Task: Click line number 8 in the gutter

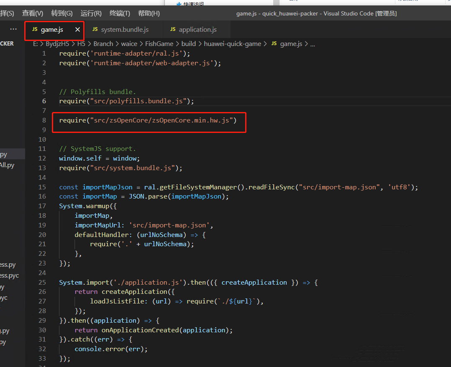Action: click(44, 120)
